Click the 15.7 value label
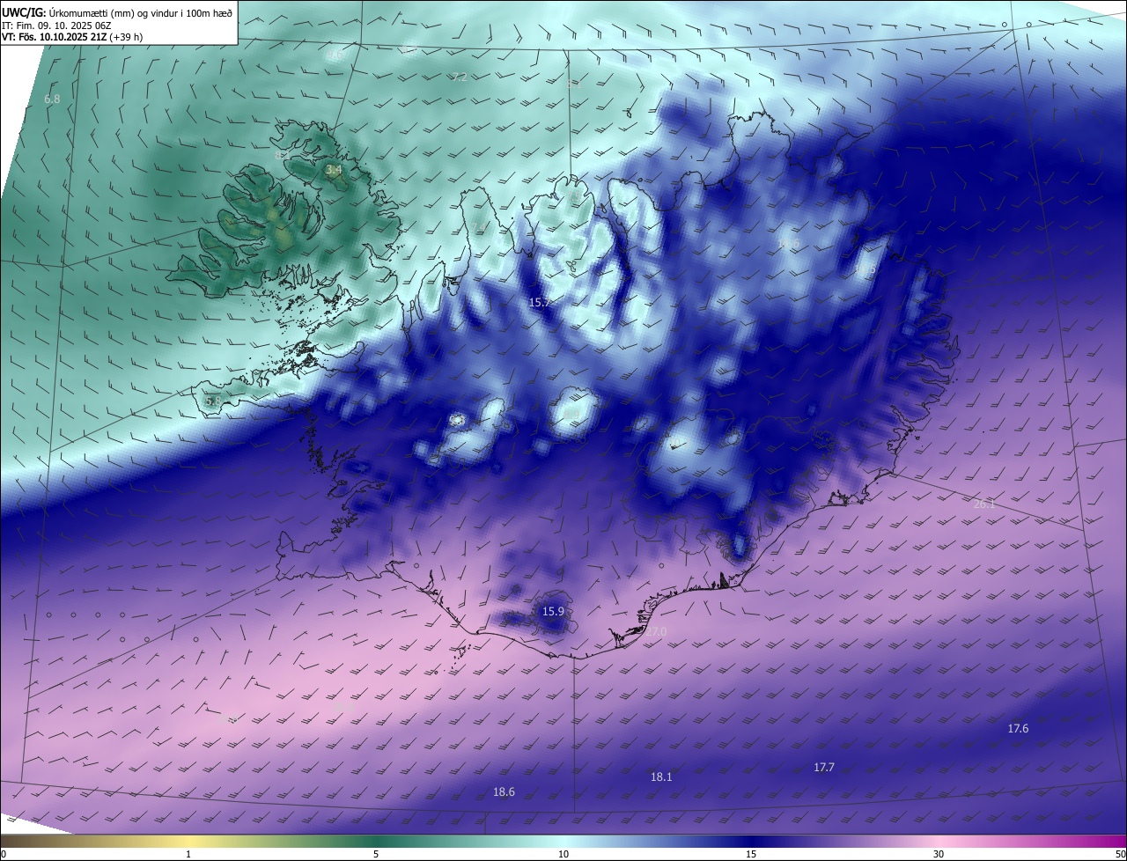1127x861 pixels. point(539,302)
